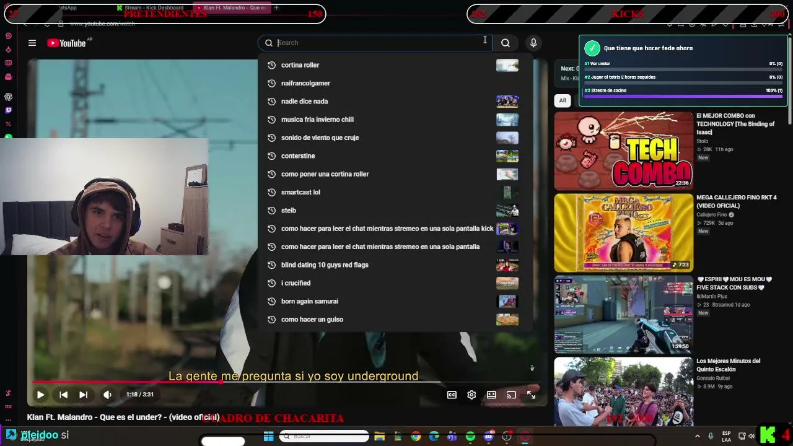793x446 pixels.
Task: Mute the video volume
Action: pos(107,395)
